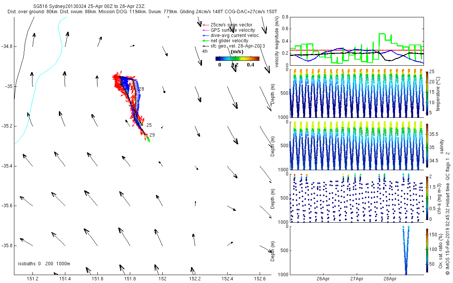This screenshot has height=283, width=453.
Task: Click longitude tick '151.6'
Action: click(98, 279)
